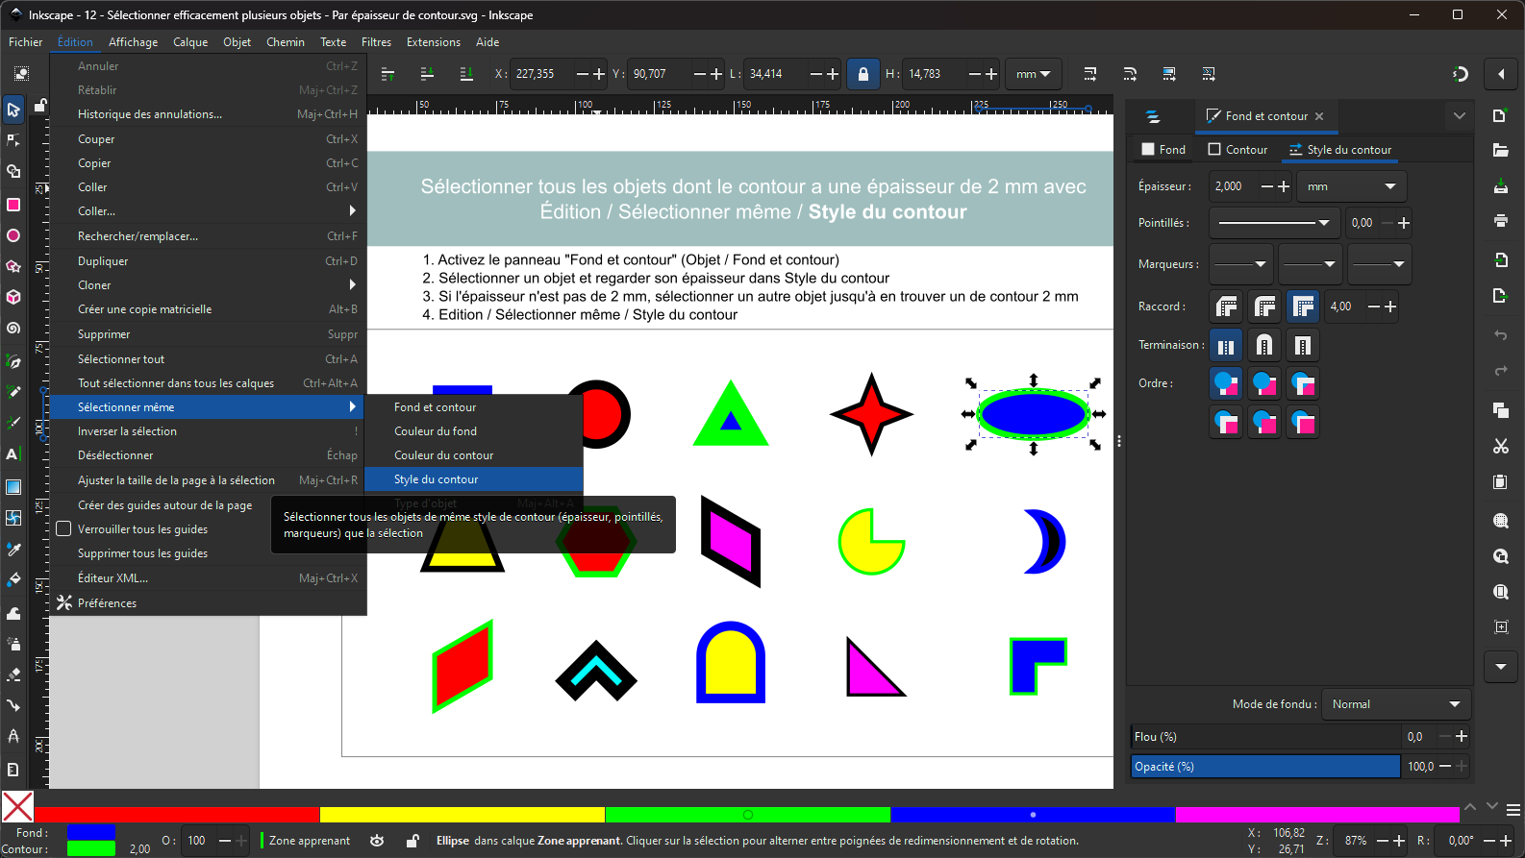Click the Zoom to selection icon
The height and width of the screenshot is (858, 1525).
pos(1500,521)
